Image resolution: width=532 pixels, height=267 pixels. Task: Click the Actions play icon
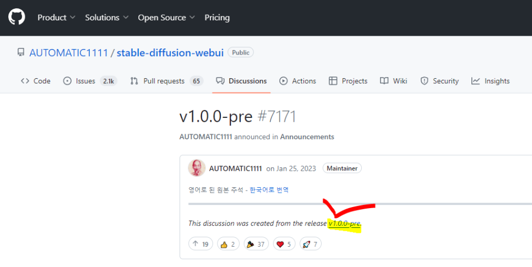coord(283,81)
